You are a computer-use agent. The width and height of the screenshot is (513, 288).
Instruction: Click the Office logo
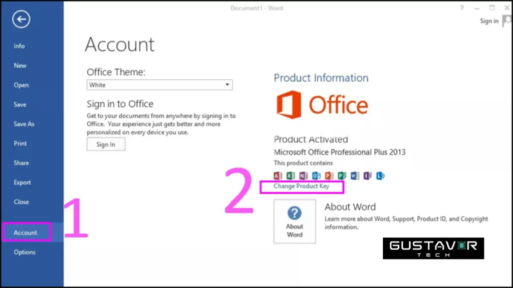coord(322,104)
